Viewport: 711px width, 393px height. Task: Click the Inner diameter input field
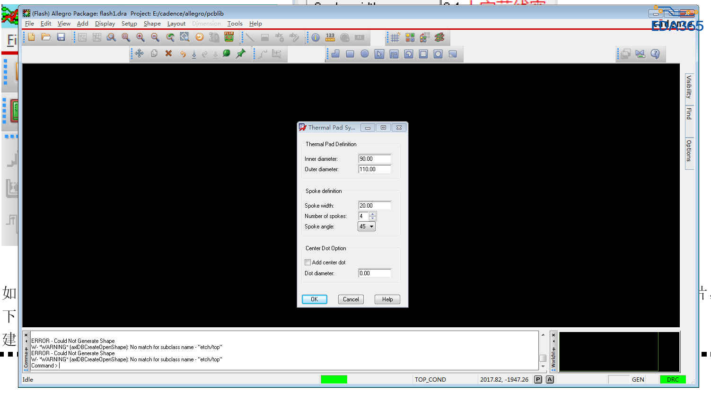(x=375, y=159)
